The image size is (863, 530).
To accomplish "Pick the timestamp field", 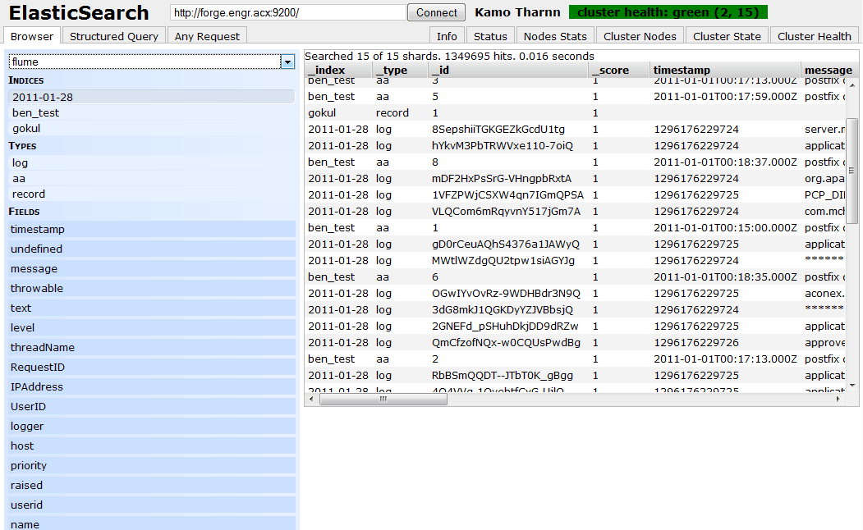I will pyautogui.click(x=38, y=229).
